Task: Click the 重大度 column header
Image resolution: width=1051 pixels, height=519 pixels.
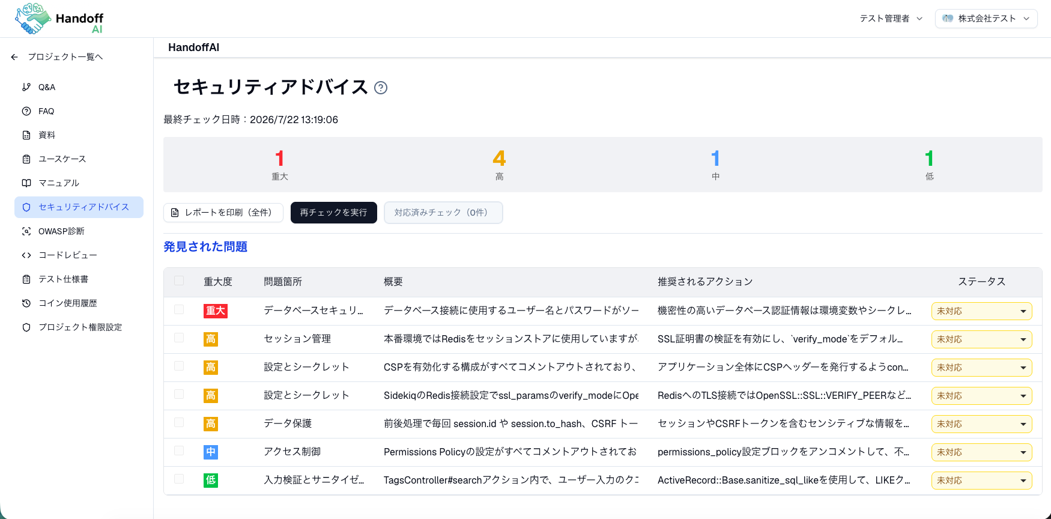Action: point(218,282)
